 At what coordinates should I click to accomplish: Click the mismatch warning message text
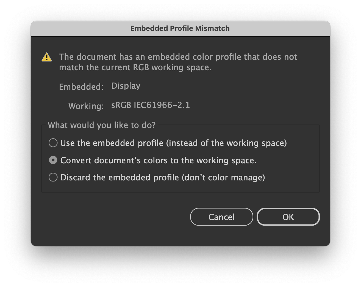(178, 62)
